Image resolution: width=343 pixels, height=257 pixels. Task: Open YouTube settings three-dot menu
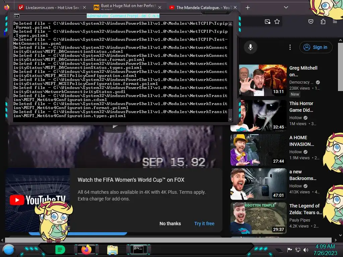click(x=290, y=47)
